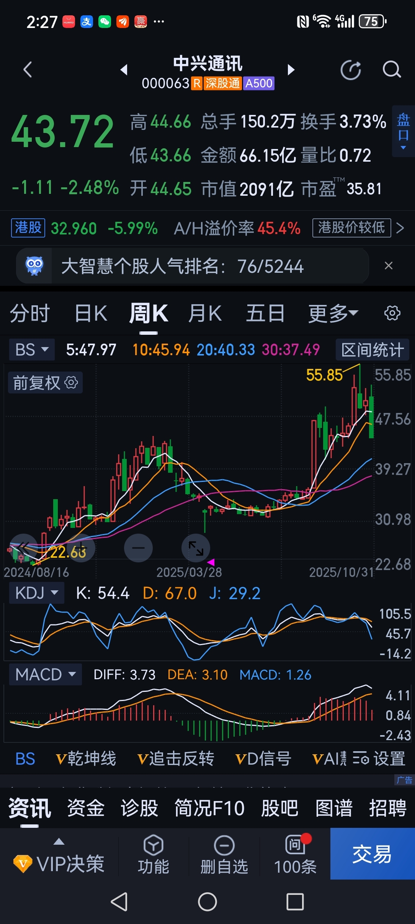Image resolution: width=415 pixels, height=924 pixels.
Task: Tap the owl mascot icon
Action: (x=34, y=266)
